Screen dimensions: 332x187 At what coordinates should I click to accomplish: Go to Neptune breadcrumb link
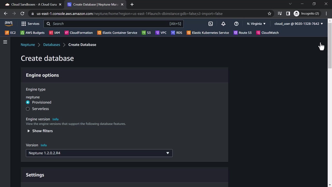[x=28, y=45]
